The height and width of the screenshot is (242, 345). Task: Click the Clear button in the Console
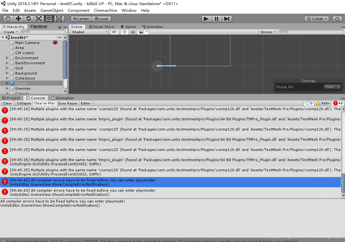7,103
